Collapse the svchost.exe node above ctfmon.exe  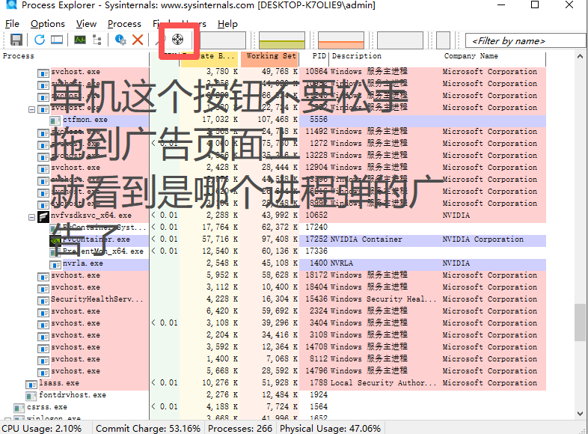click(x=32, y=109)
